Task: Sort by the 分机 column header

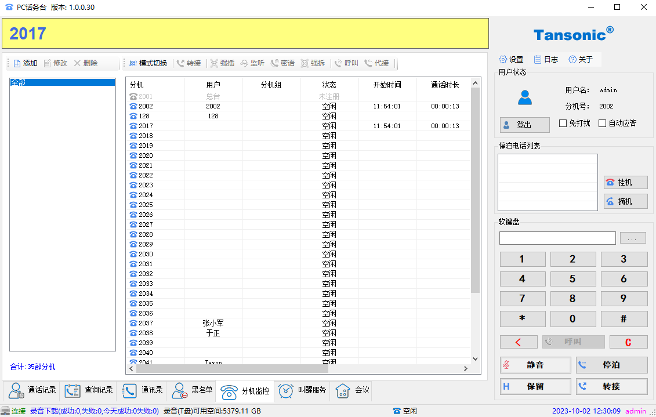Action: click(x=155, y=85)
